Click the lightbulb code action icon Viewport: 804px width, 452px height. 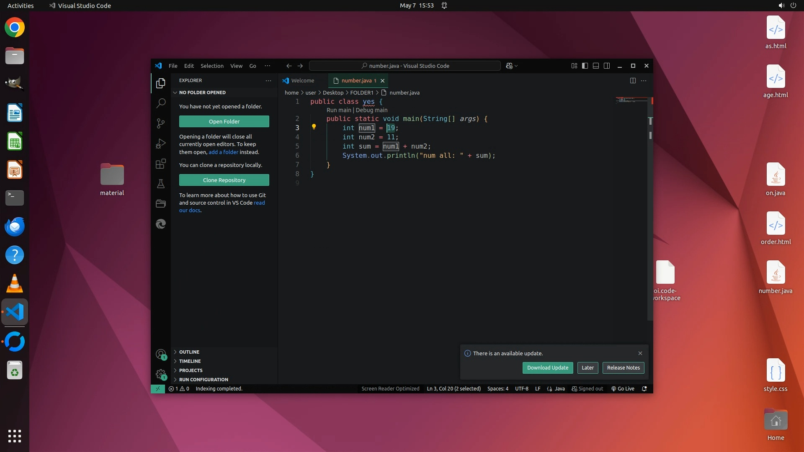pos(314,127)
